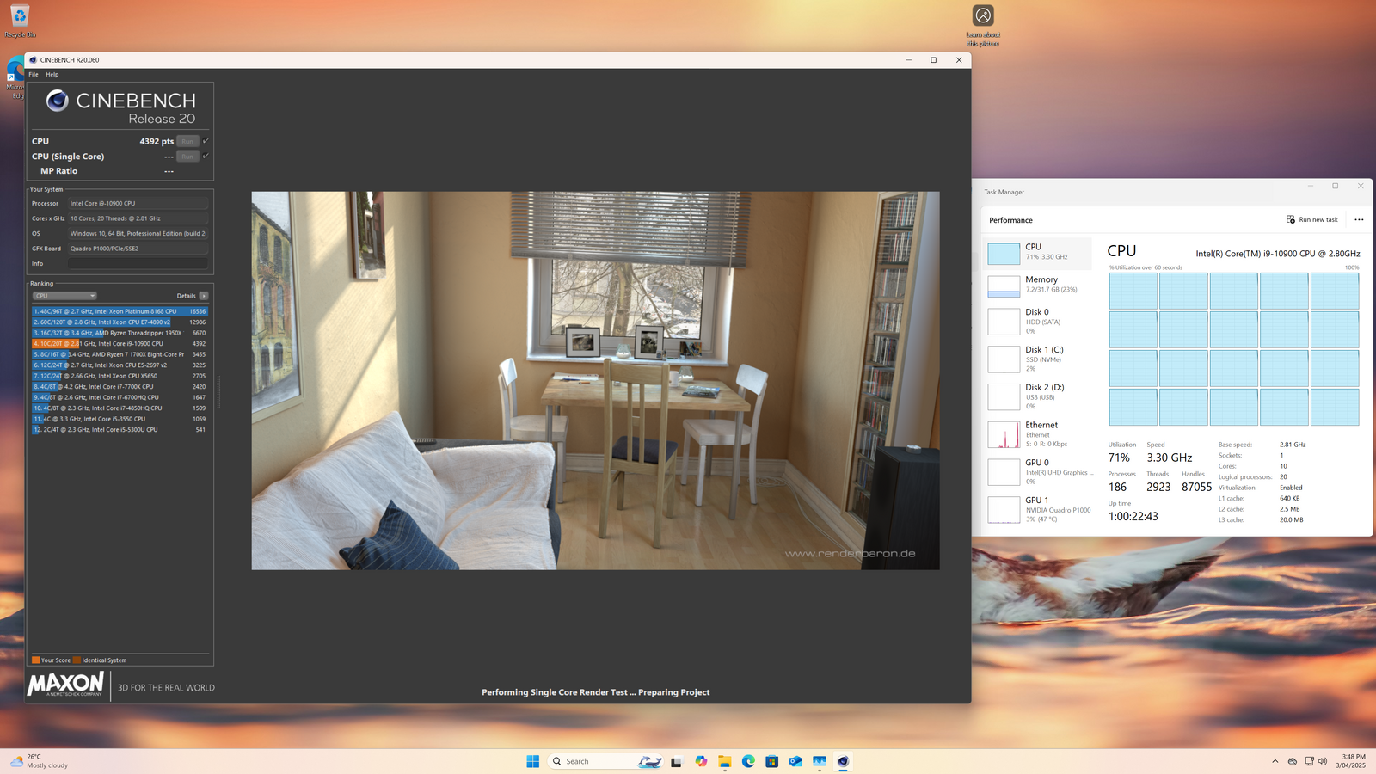1376x774 pixels.
Task: Click the Cinebench icon on the taskbar
Action: (x=843, y=761)
